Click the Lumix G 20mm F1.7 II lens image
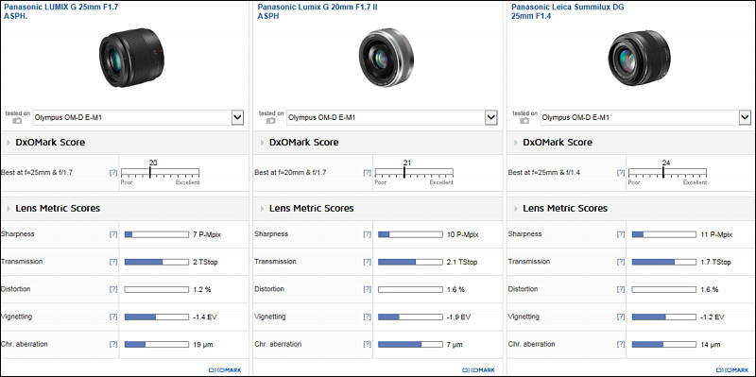The image size is (756, 377). (387, 58)
